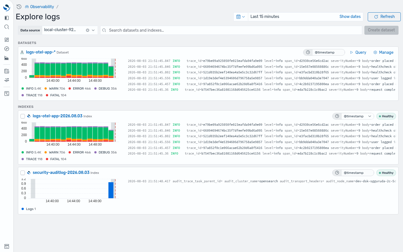Toggle INFO 5.4K legend in index chart
The width and height of the screenshot is (403, 252).
(x=31, y=152)
